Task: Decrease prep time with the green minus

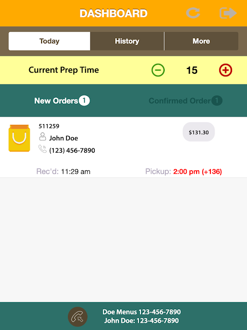Action: 158,70
